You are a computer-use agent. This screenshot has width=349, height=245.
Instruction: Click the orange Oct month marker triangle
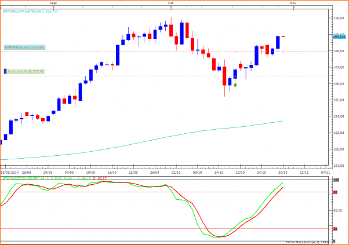pos(171,7)
